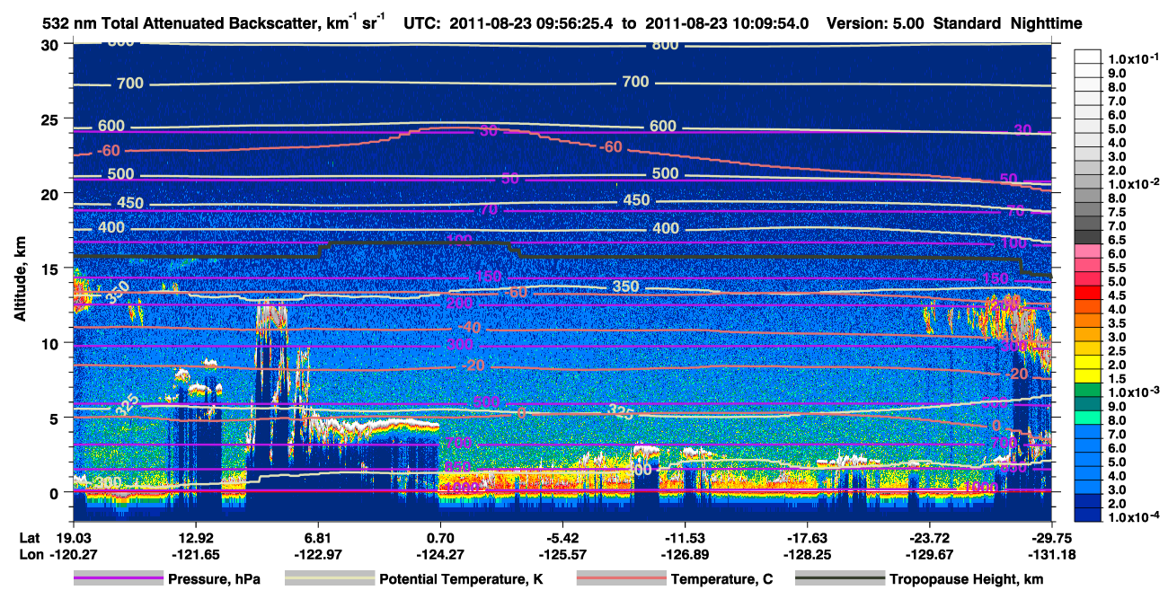Click the 'Lat' row label
The image size is (1168, 599).
click(x=30, y=537)
